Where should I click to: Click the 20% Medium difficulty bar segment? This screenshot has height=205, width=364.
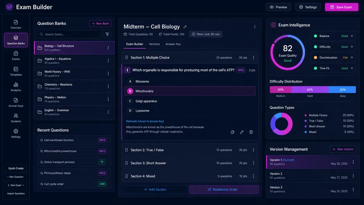click(281, 90)
